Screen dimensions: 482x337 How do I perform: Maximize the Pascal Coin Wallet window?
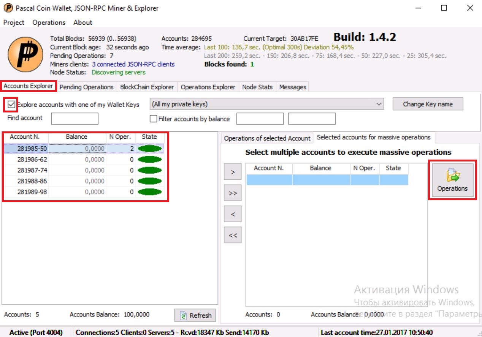tap(444, 8)
